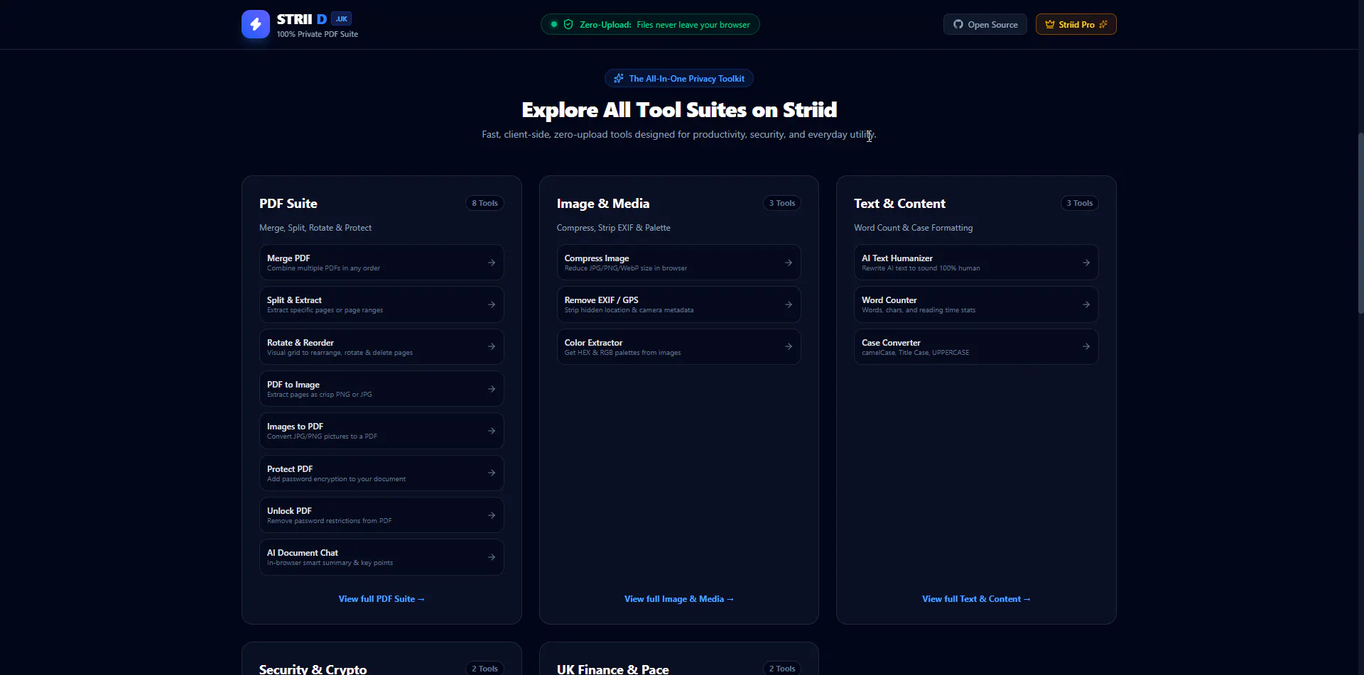This screenshot has width=1364, height=675.
Task: Open the AI Document Chat tool title
Action: coord(303,553)
